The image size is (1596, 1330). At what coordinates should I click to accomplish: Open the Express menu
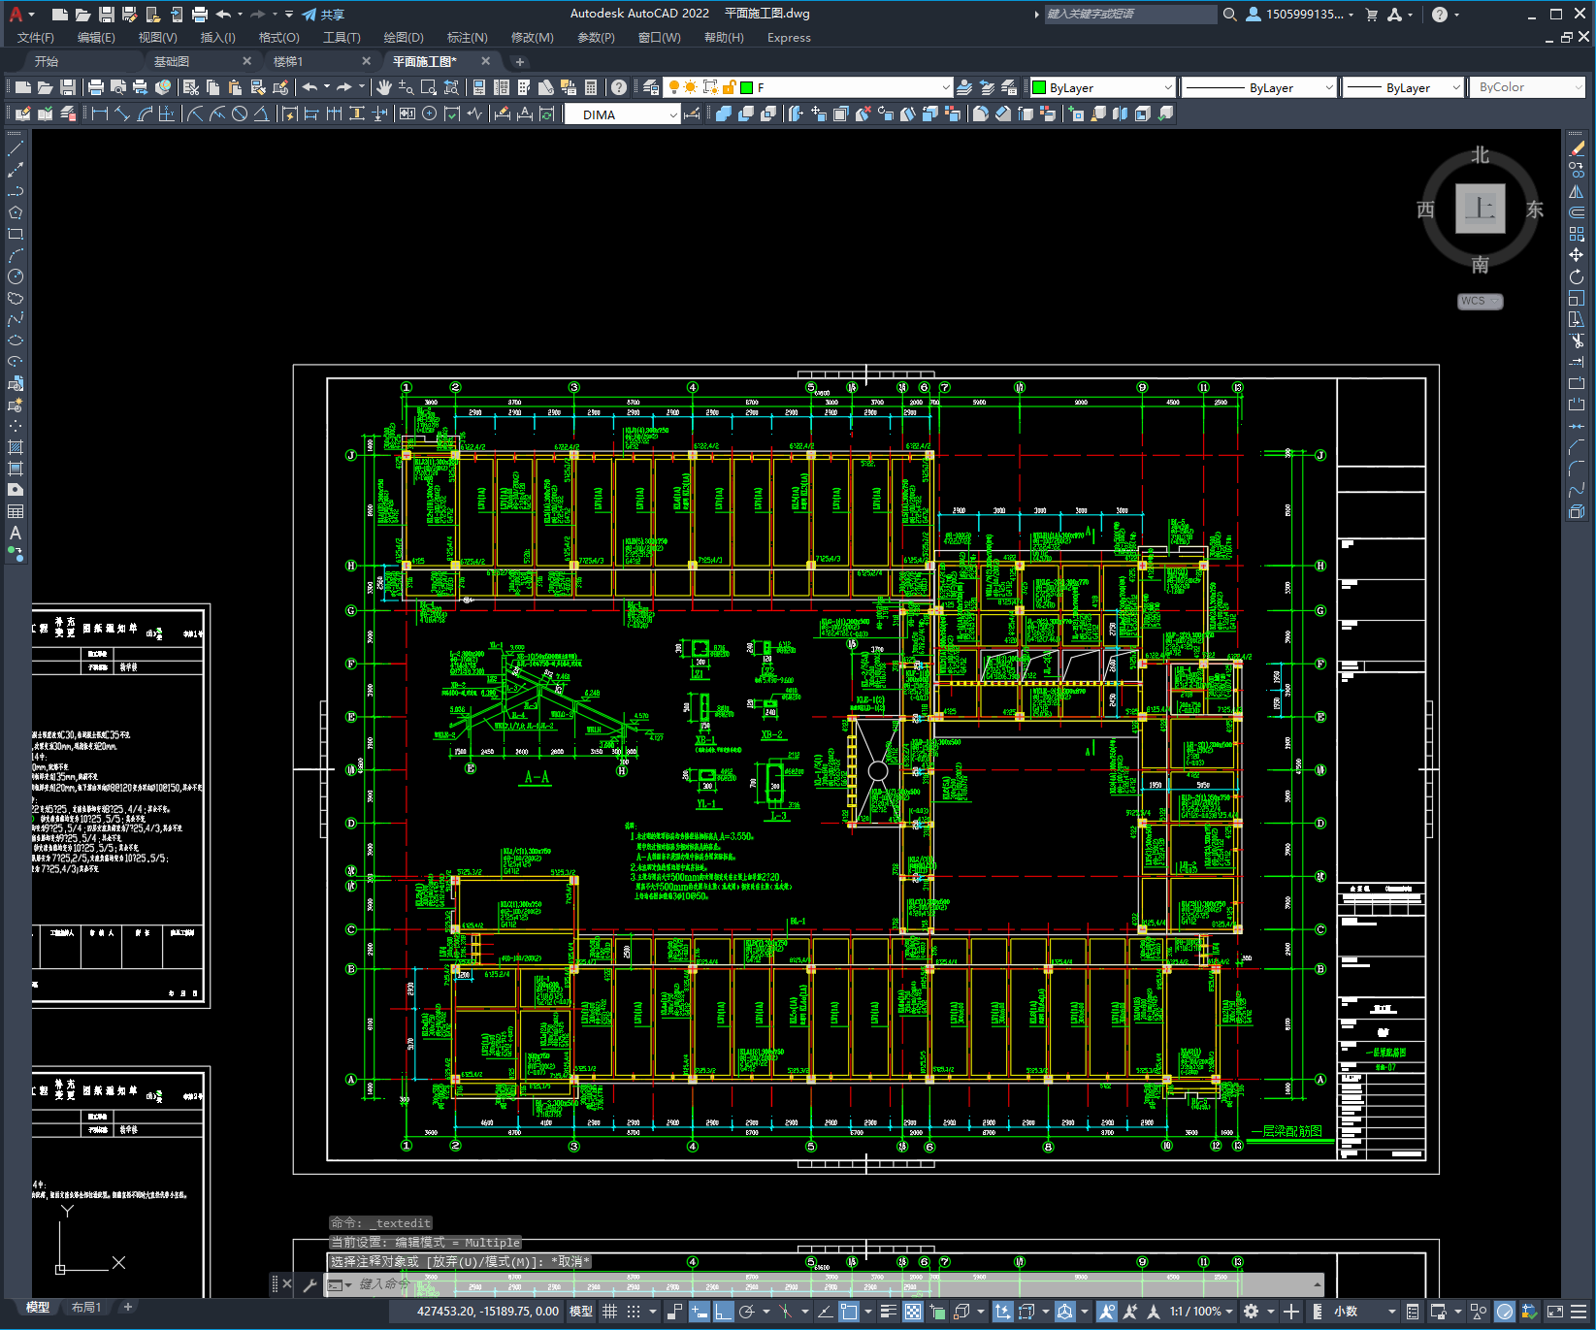[x=789, y=38]
